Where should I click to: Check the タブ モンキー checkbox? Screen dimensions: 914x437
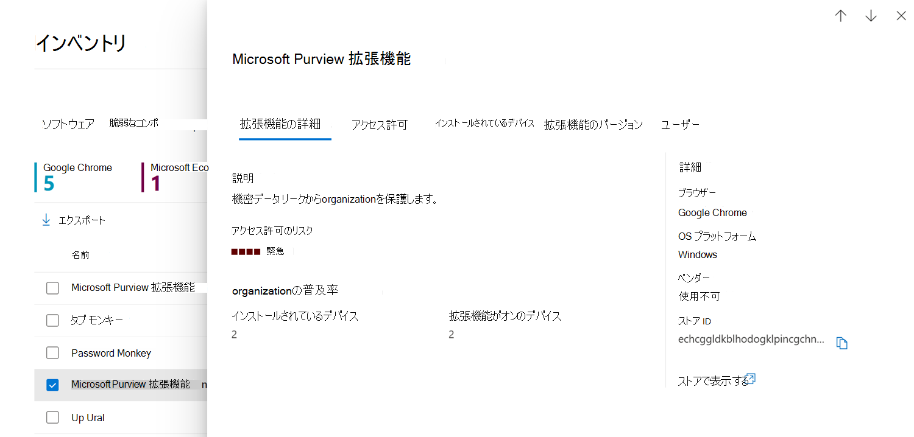click(52, 320)
